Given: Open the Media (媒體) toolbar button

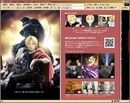Looking at the screenshot, I should [46, 8].
